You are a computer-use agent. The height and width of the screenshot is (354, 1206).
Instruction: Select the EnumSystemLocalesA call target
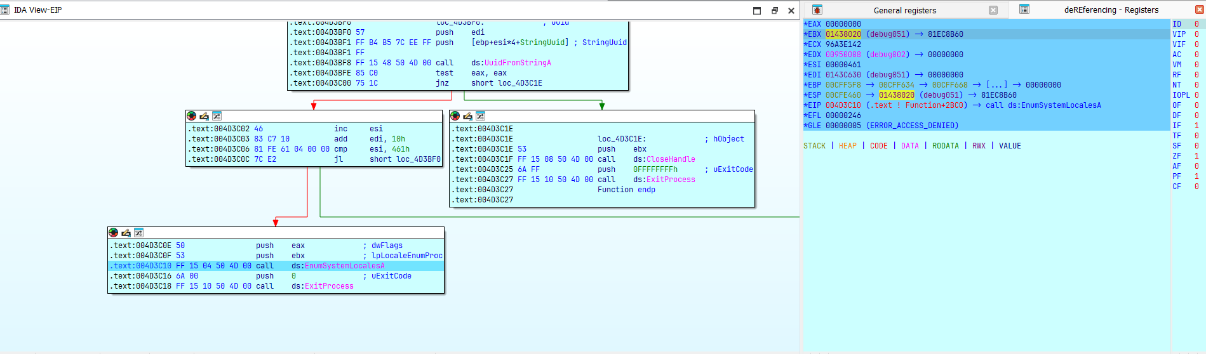(344, 266)
